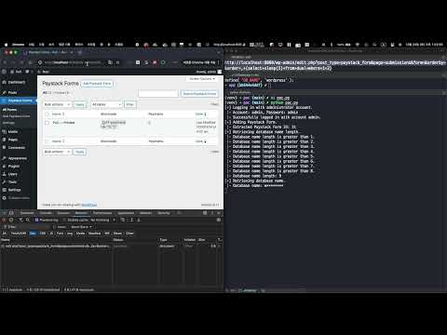Viewport: 447px width, 335px height.
Task: Open Chrome three-dot menu
Action: pos(219,62)
